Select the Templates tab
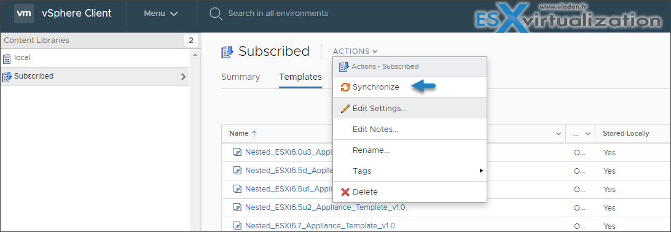 coord(300,77)
